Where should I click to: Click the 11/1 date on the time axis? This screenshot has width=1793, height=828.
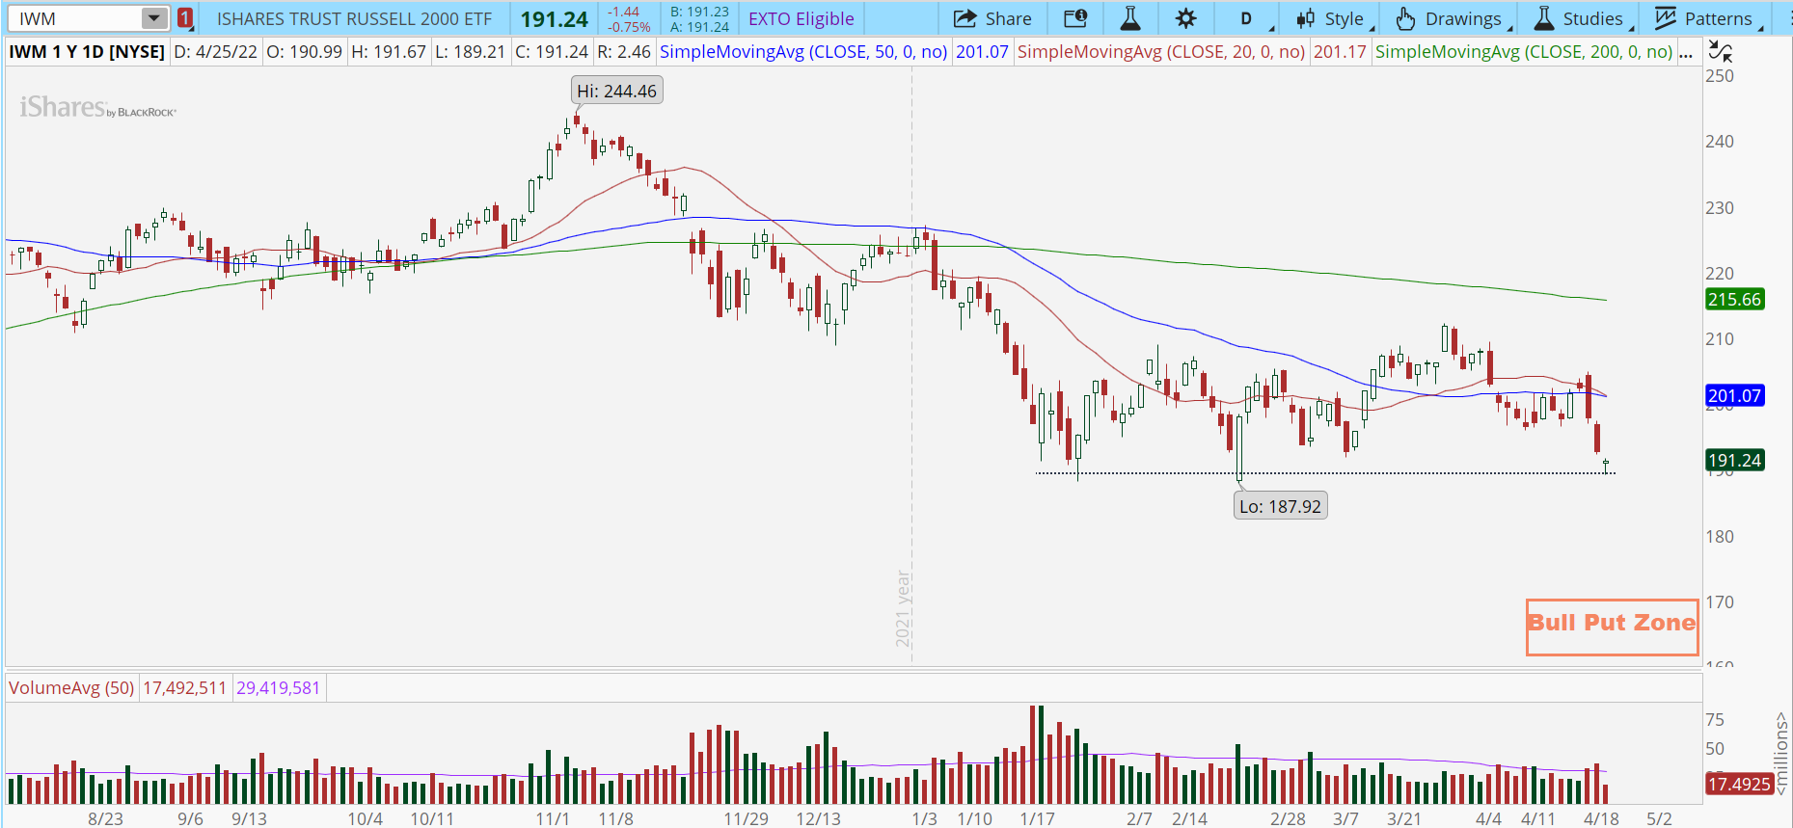553,819
